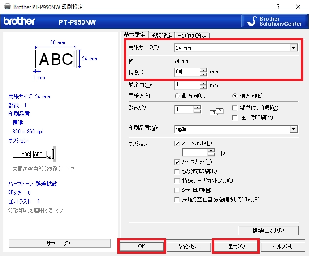Enable ミラー印刷 checkbox

click(x=177, y=190)
